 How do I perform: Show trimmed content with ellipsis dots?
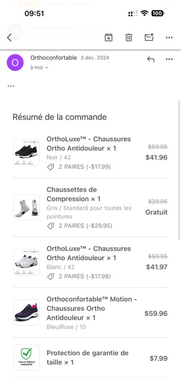point(11,86)
